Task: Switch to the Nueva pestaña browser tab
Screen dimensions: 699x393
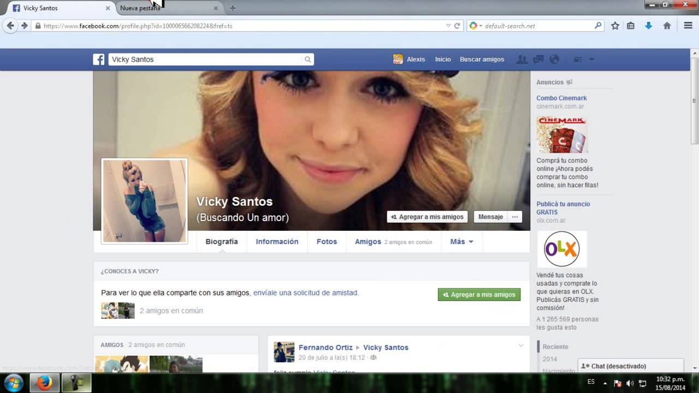Action: pyautogui.click(x=140, y=8)
